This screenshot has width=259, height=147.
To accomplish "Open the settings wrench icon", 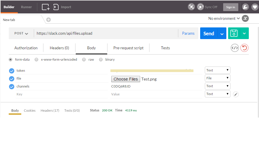I will point(245,7).
